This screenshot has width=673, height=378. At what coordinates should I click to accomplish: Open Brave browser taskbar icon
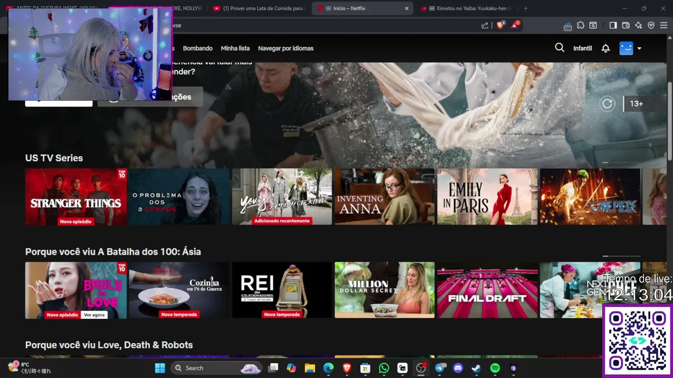(347, 368)
